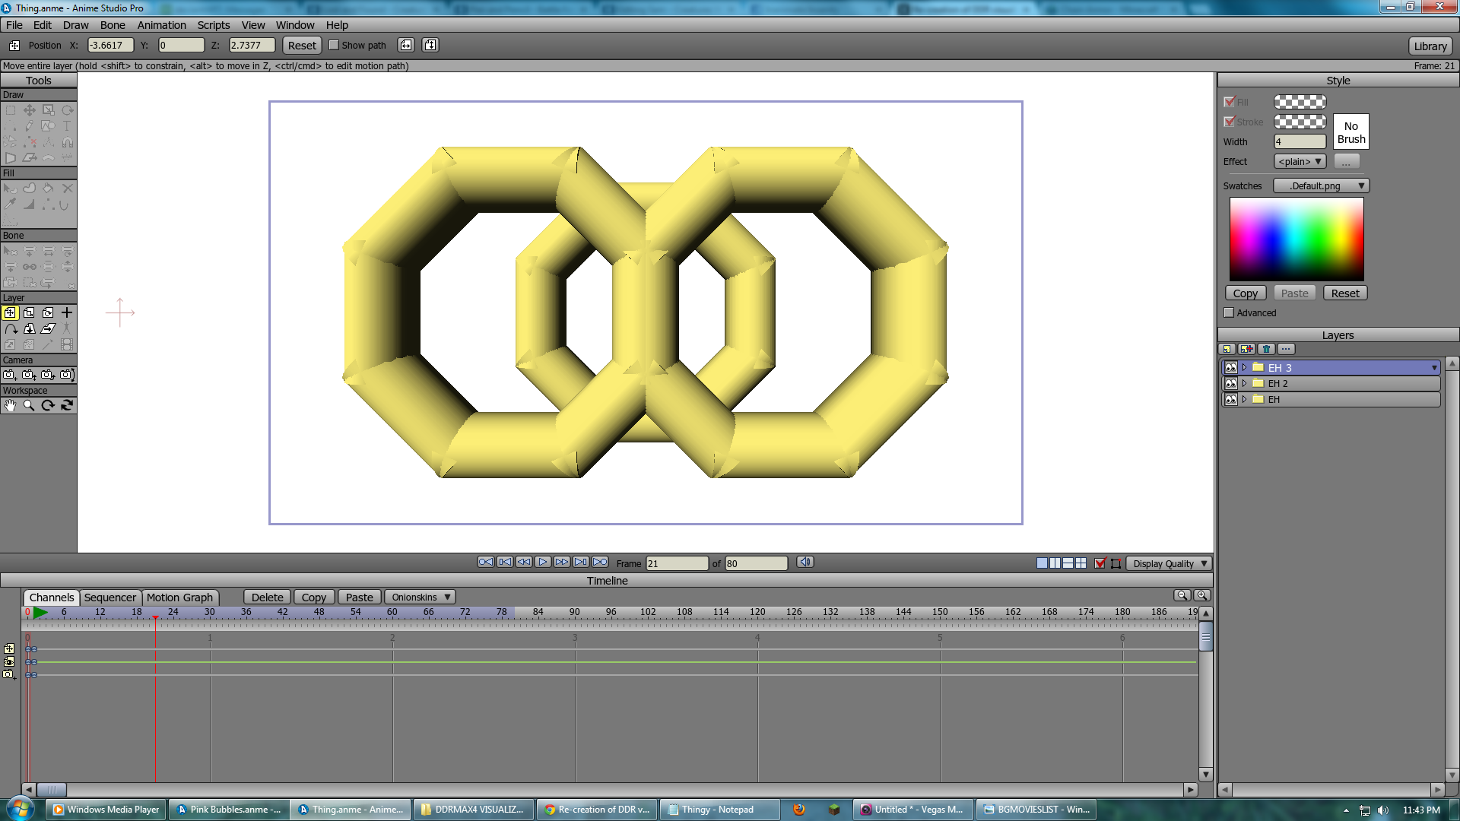The image size is (1460, 821).
Task: Open the Display Quality dropdown
Action: click(x=1169, y=563)
